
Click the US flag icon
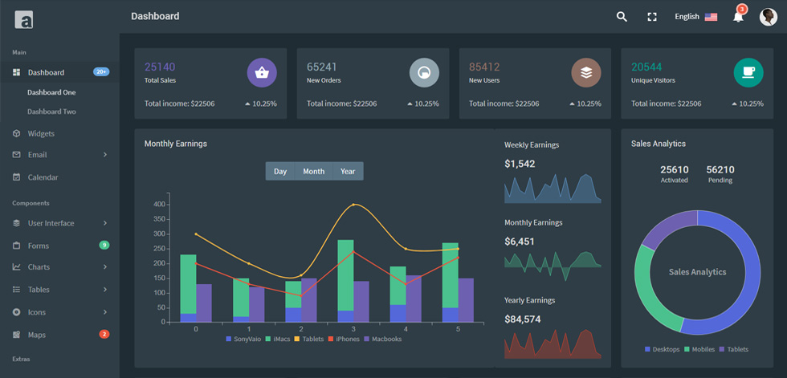pos(711,17)
